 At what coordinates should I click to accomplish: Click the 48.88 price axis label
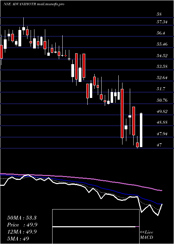coord(162,122)
